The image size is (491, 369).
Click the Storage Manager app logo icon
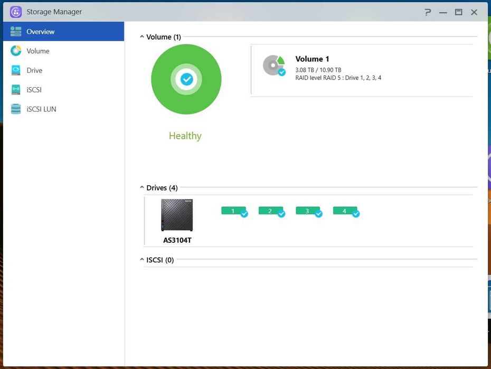(x=16, y=12)
